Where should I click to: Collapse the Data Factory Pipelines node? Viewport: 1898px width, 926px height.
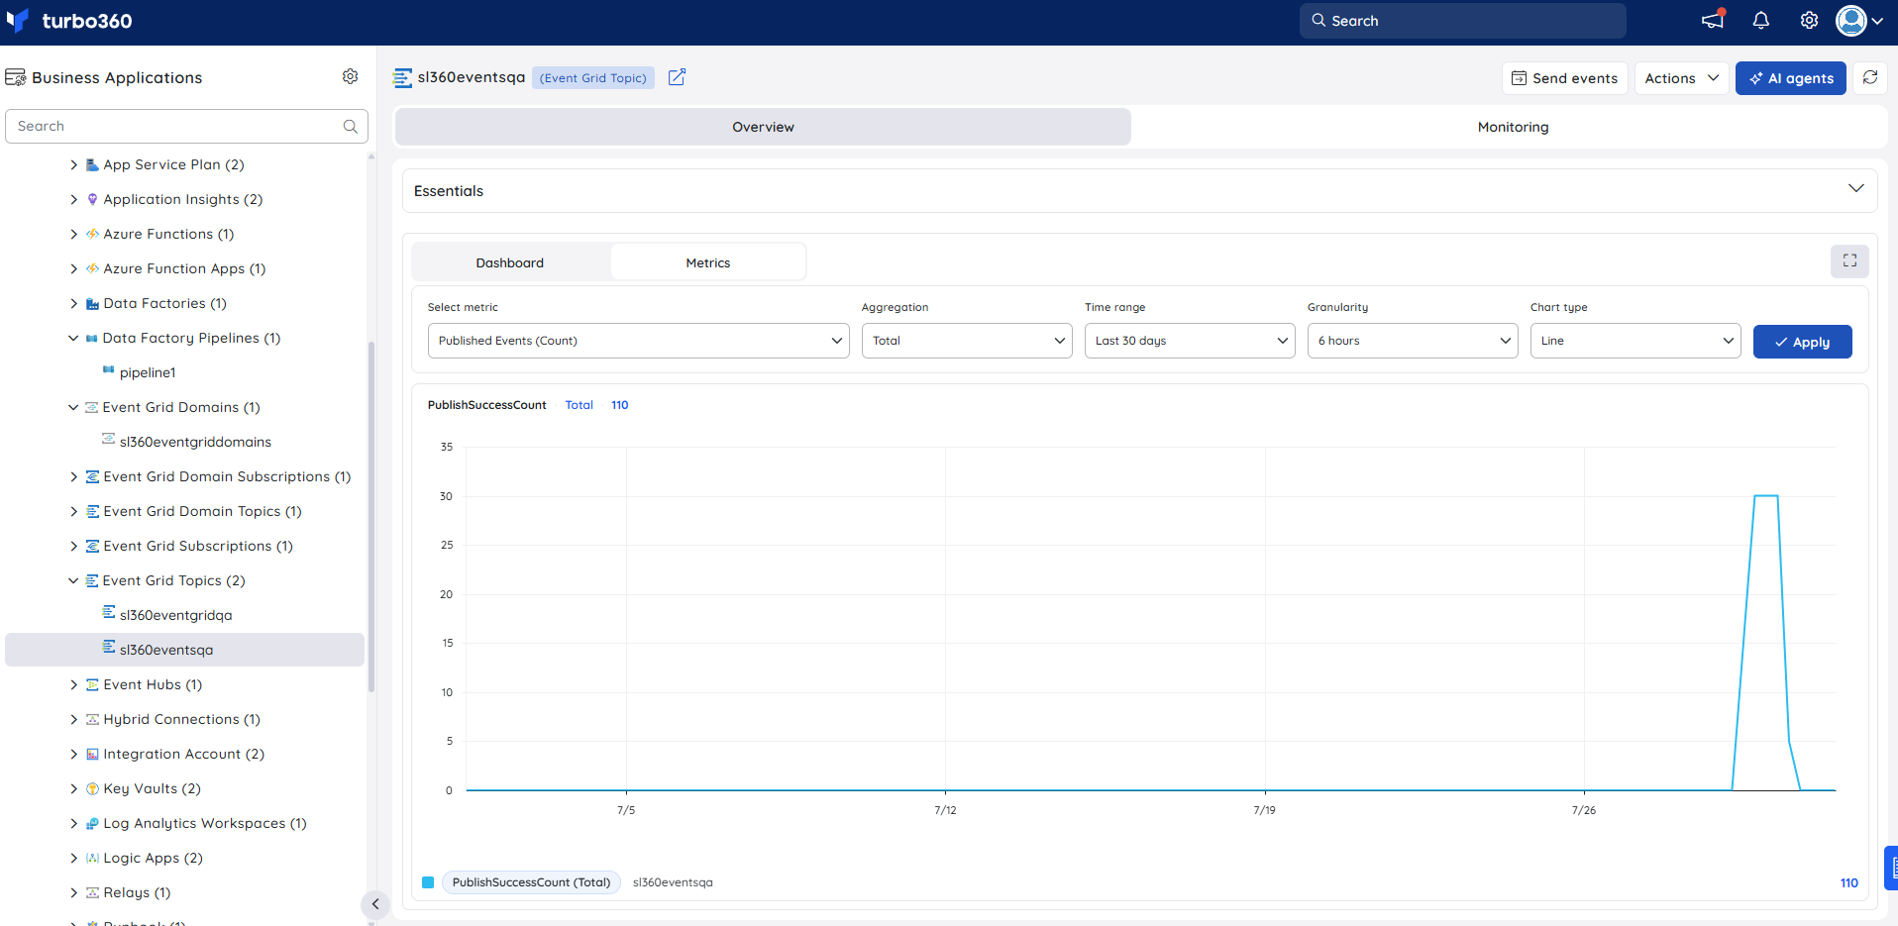tap(73, 339)
